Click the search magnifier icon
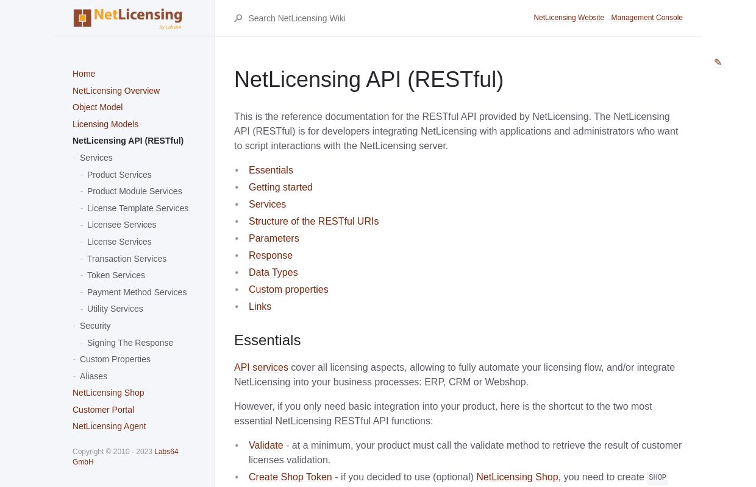The image size is (756, 487). [238, 18]
